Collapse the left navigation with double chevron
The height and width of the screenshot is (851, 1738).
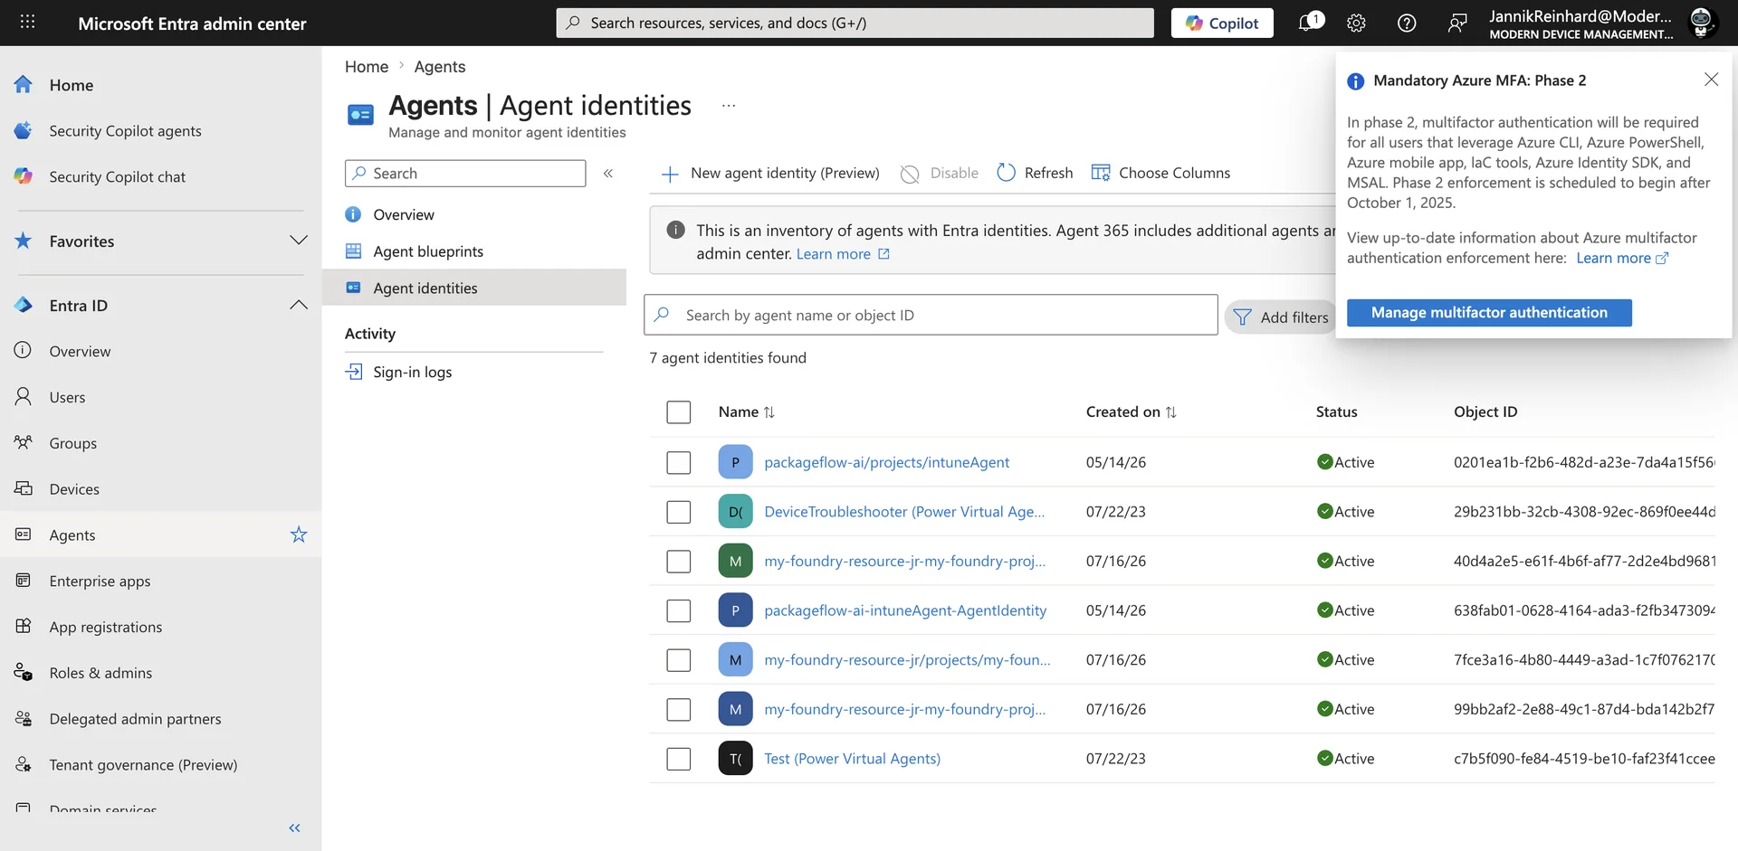[294, 827]
